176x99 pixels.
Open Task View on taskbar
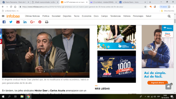(15, 96)
